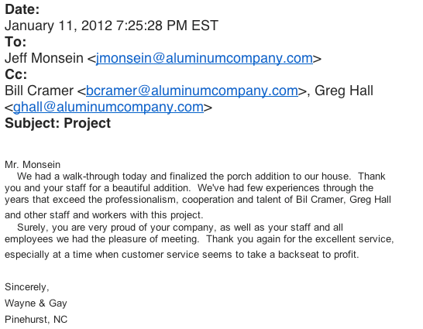Viewport: 423px width, 329px height.
Task: Click the Pinehurst, NC location line
Action: [x=36, y=320]
